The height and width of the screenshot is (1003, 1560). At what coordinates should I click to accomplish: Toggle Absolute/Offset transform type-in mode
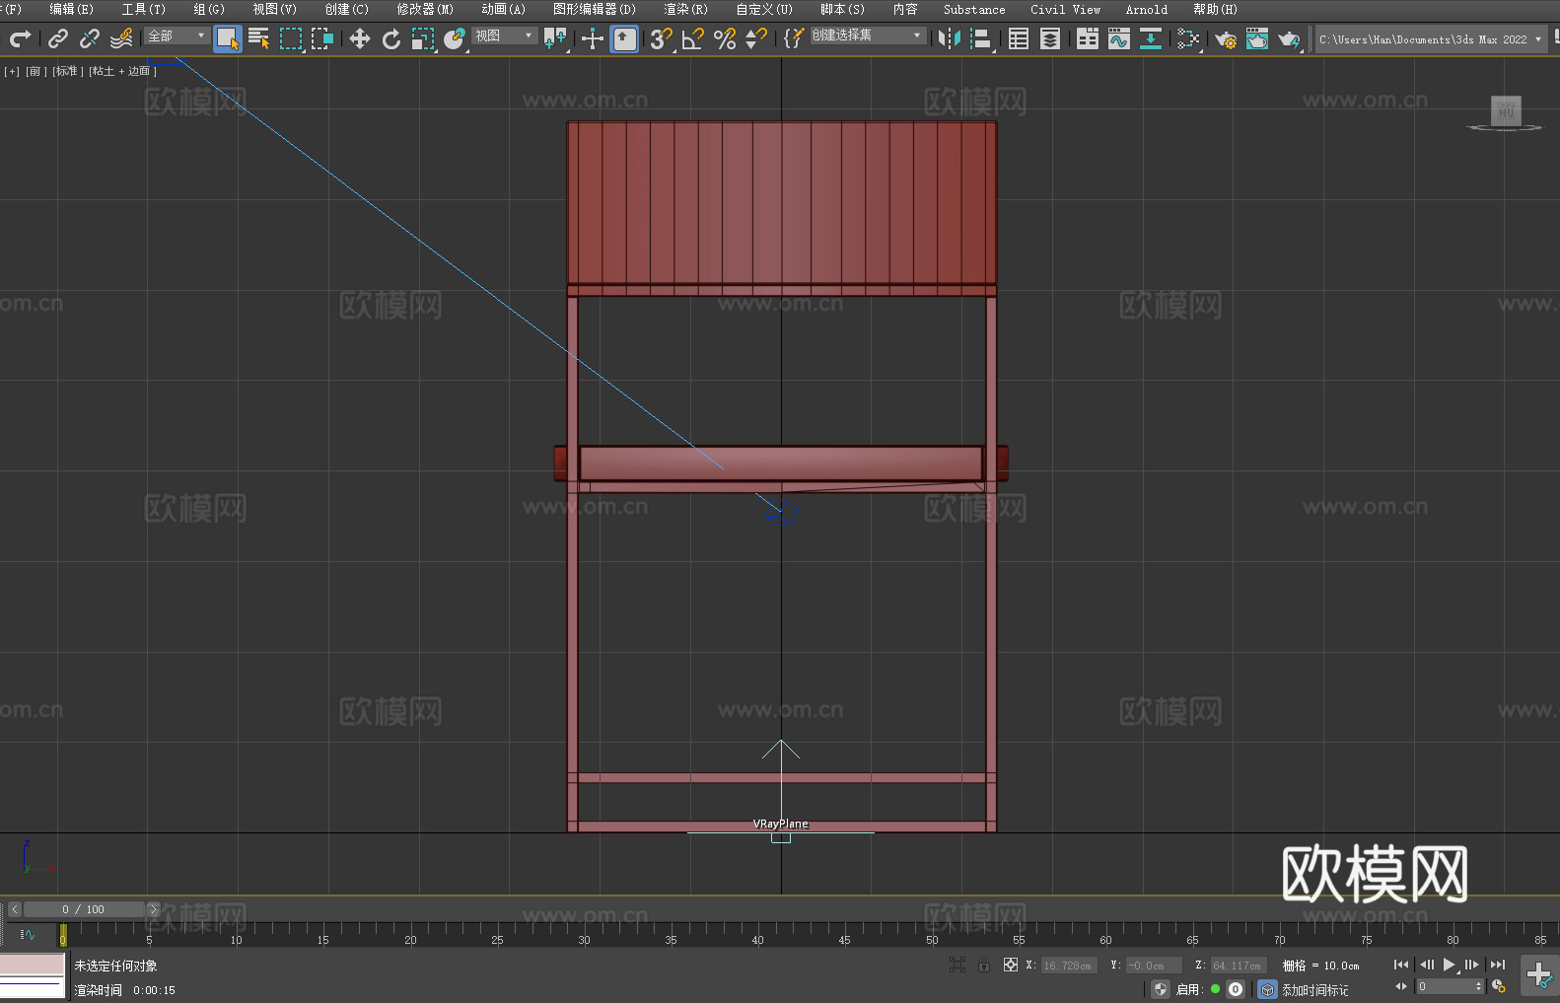click(x=1011, y=965)
